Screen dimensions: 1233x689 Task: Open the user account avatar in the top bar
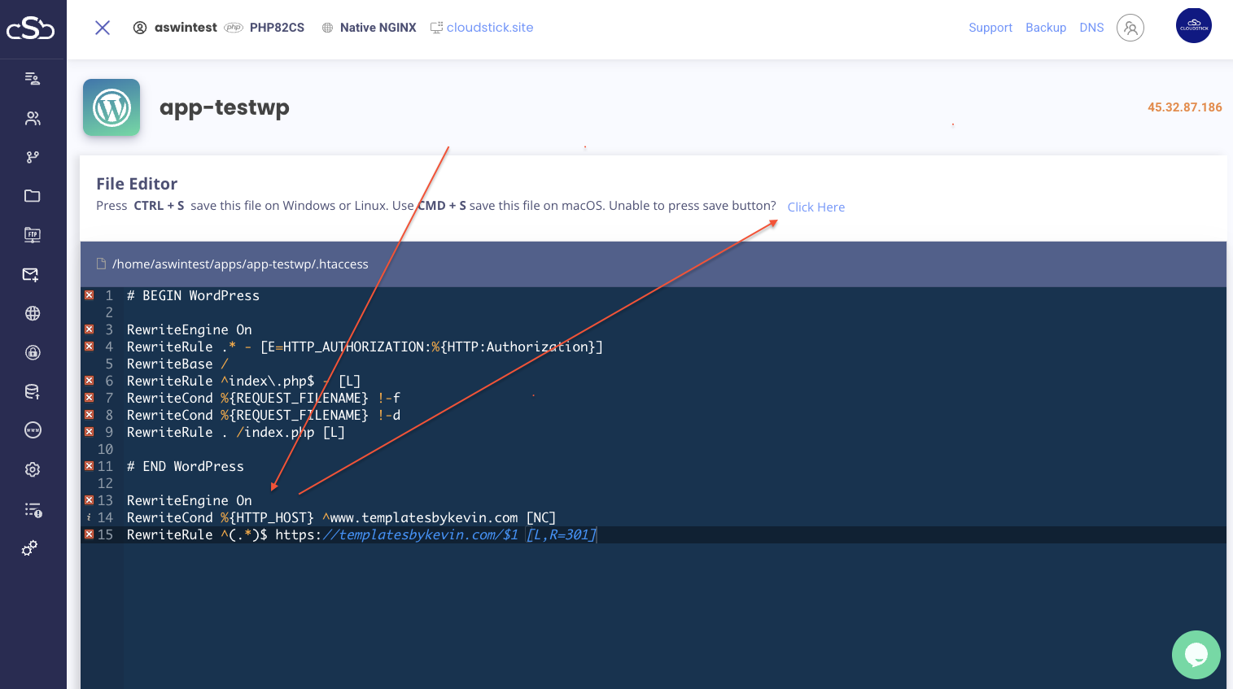[x=1130, y=28]
